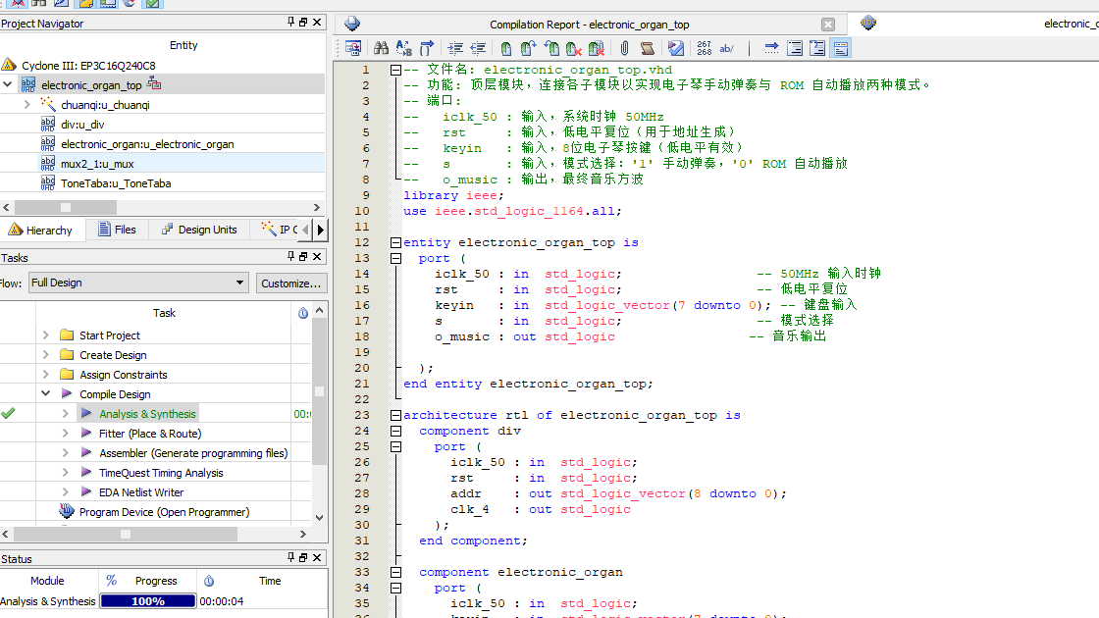Click the Customize... button

pyautogui.click(x=290, y=283)
